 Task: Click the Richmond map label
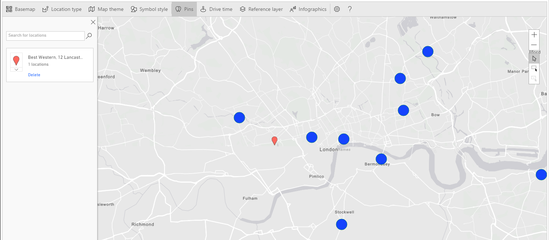coord(143,224)
